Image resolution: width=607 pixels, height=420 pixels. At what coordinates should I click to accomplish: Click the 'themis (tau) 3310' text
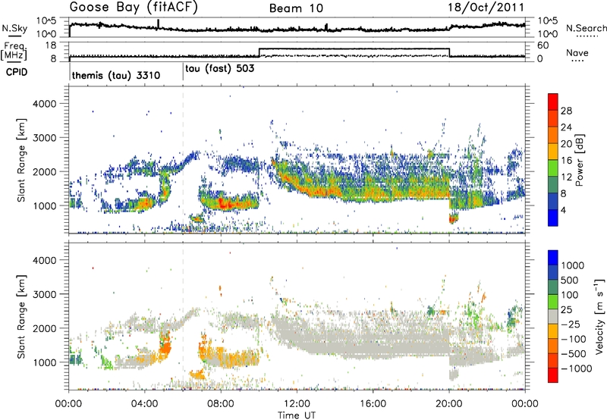point(116,75)
